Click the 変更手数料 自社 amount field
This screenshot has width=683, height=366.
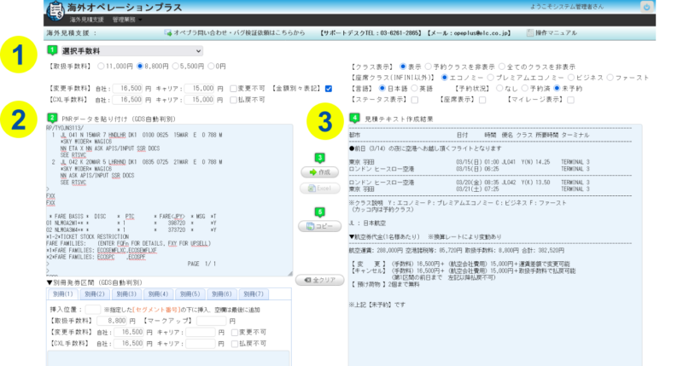(131, 87)
